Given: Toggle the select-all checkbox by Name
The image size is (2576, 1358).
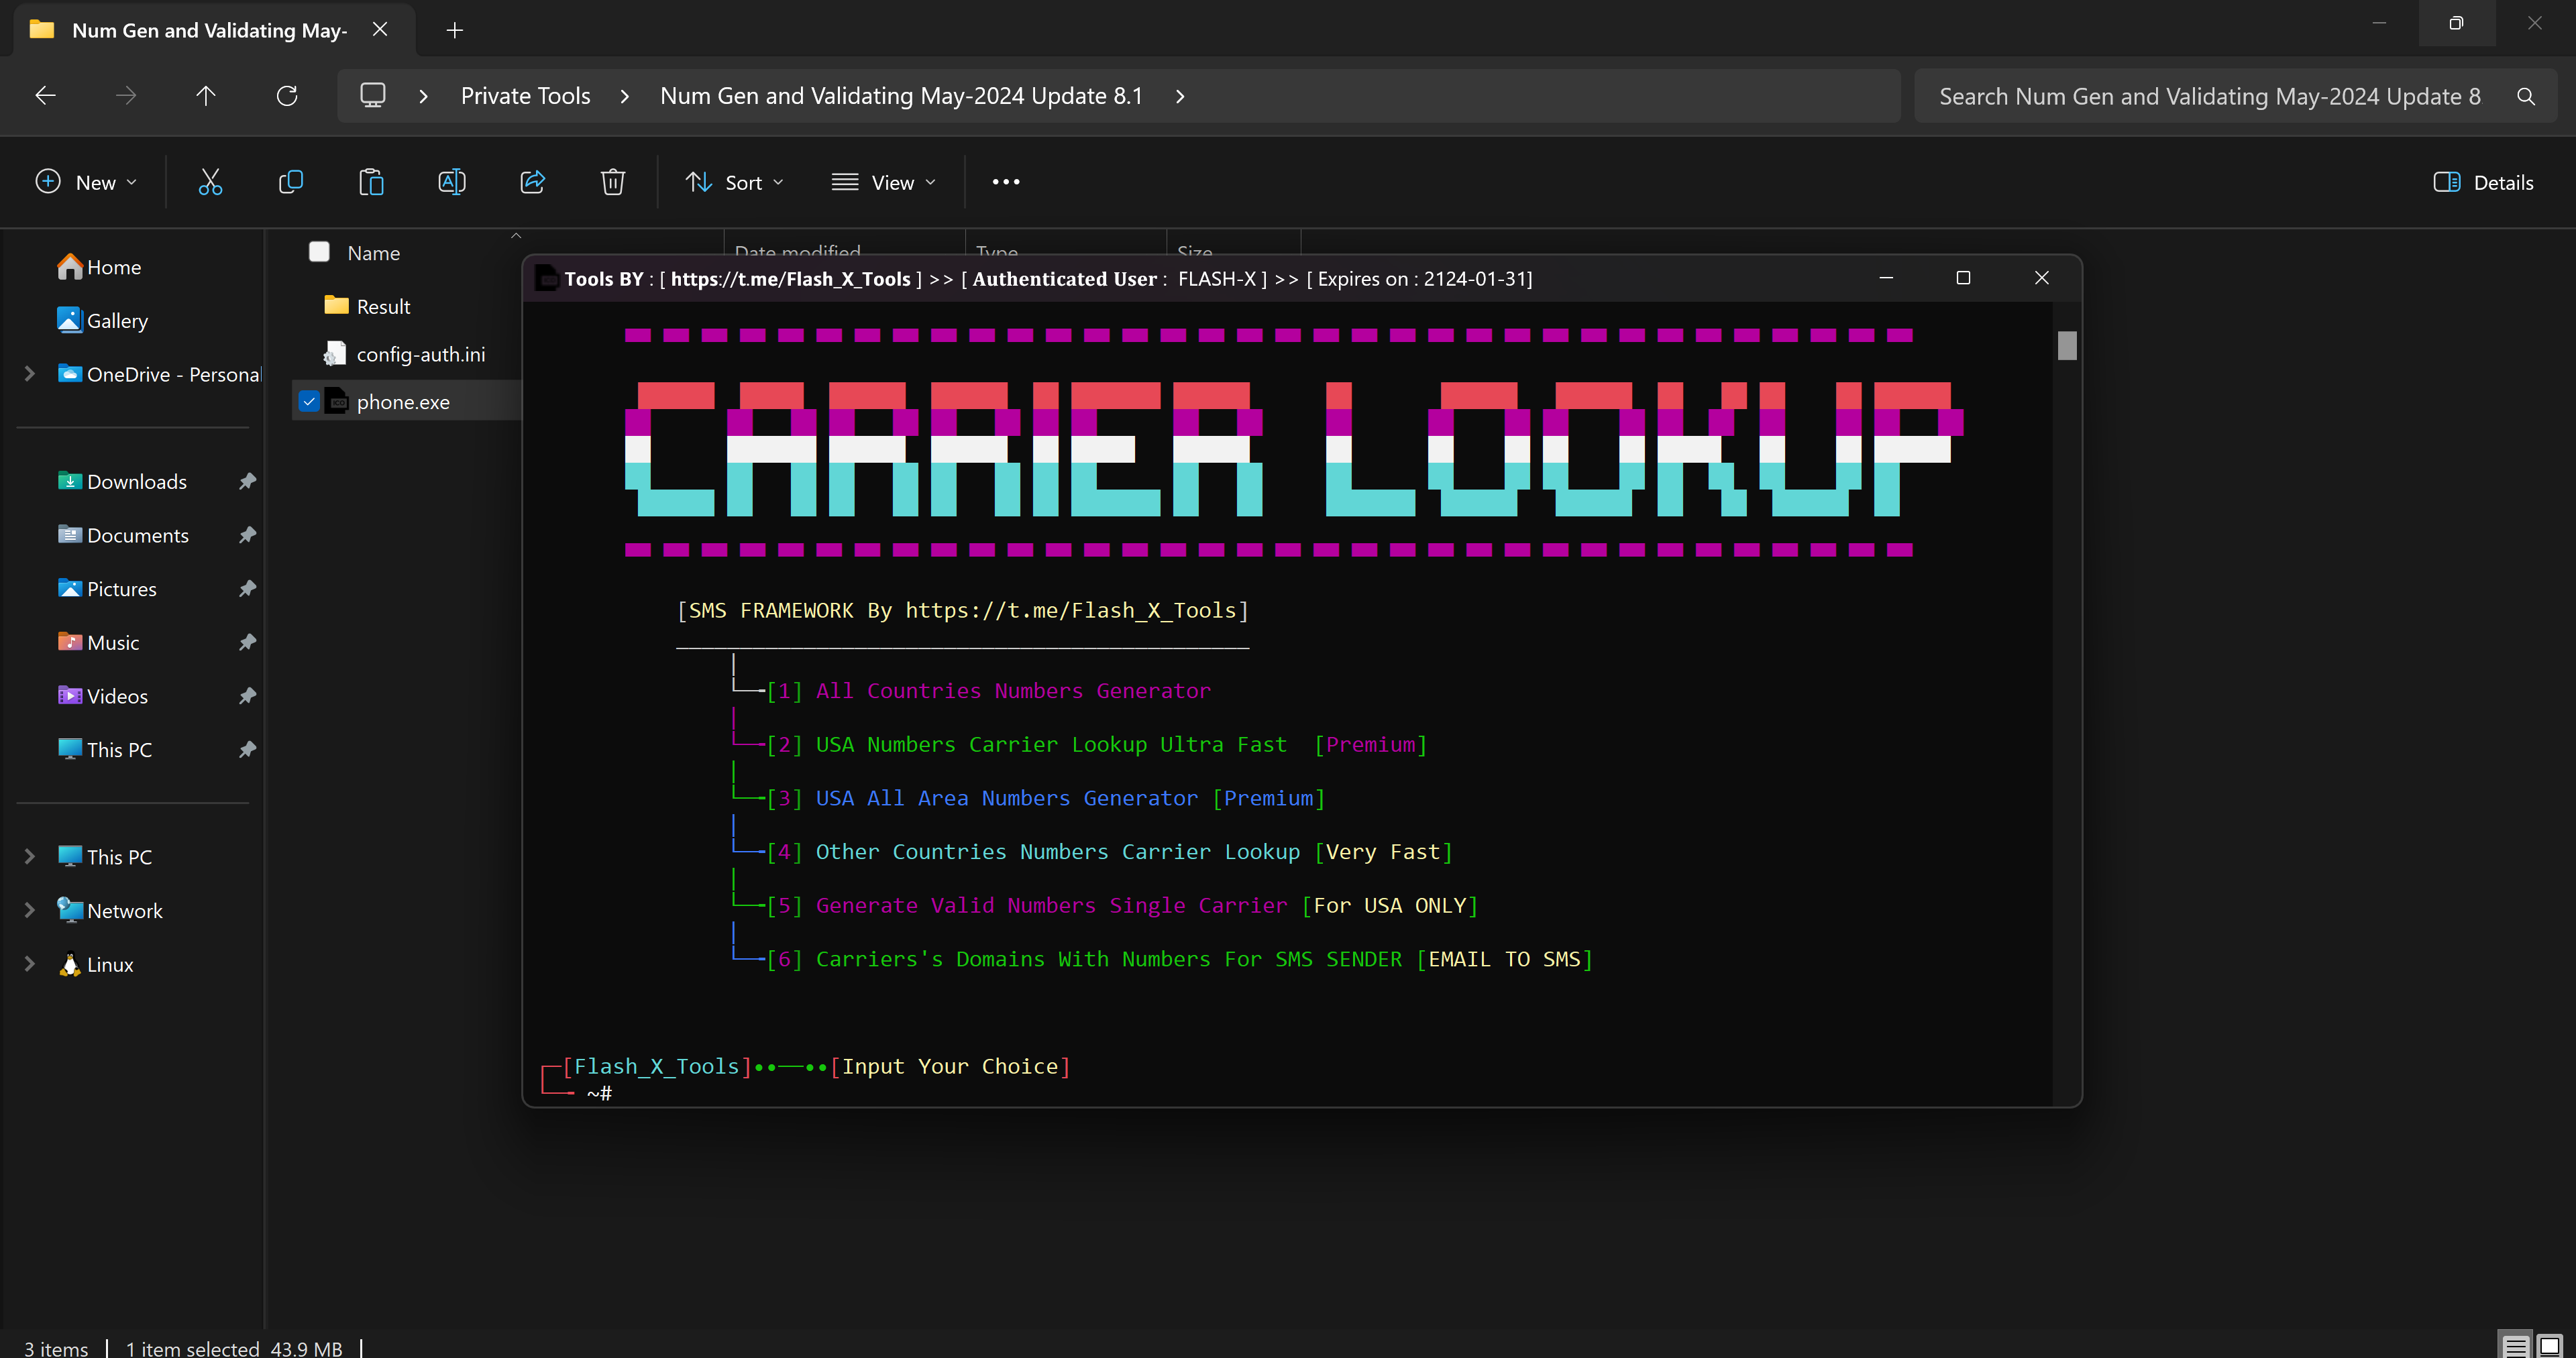Looking at the screenshot, I should pyautogui.click(x=319, y=252).
